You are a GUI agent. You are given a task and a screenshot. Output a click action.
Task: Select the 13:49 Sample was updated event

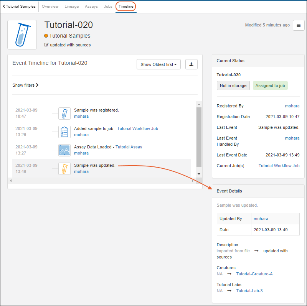click(x=94, y=166)
